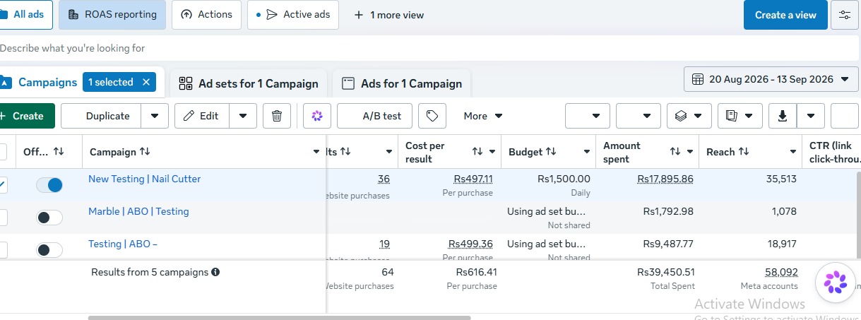This screenshot has height=320, width=861.
Task: Select the Campaigns tab
Action: (x=47, y=82)
